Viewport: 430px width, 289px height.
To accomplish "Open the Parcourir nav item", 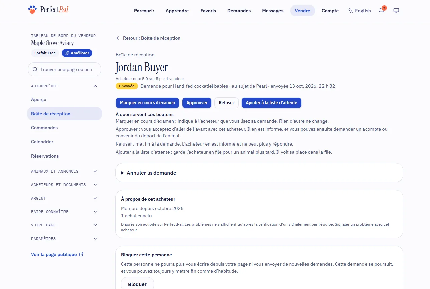I will coord(144,11).
